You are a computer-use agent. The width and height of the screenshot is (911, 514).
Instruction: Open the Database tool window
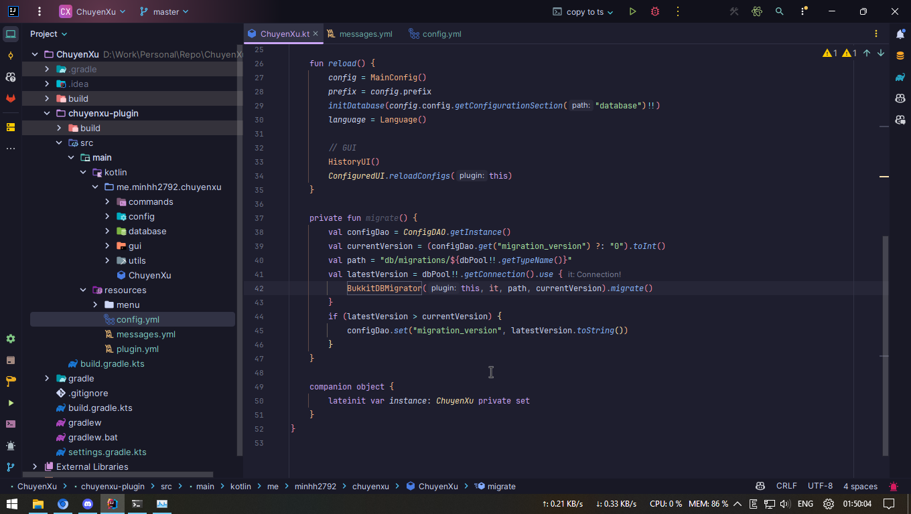click(900, 56)
